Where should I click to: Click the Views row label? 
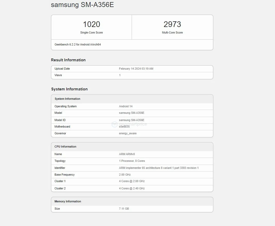click(58, 75)
